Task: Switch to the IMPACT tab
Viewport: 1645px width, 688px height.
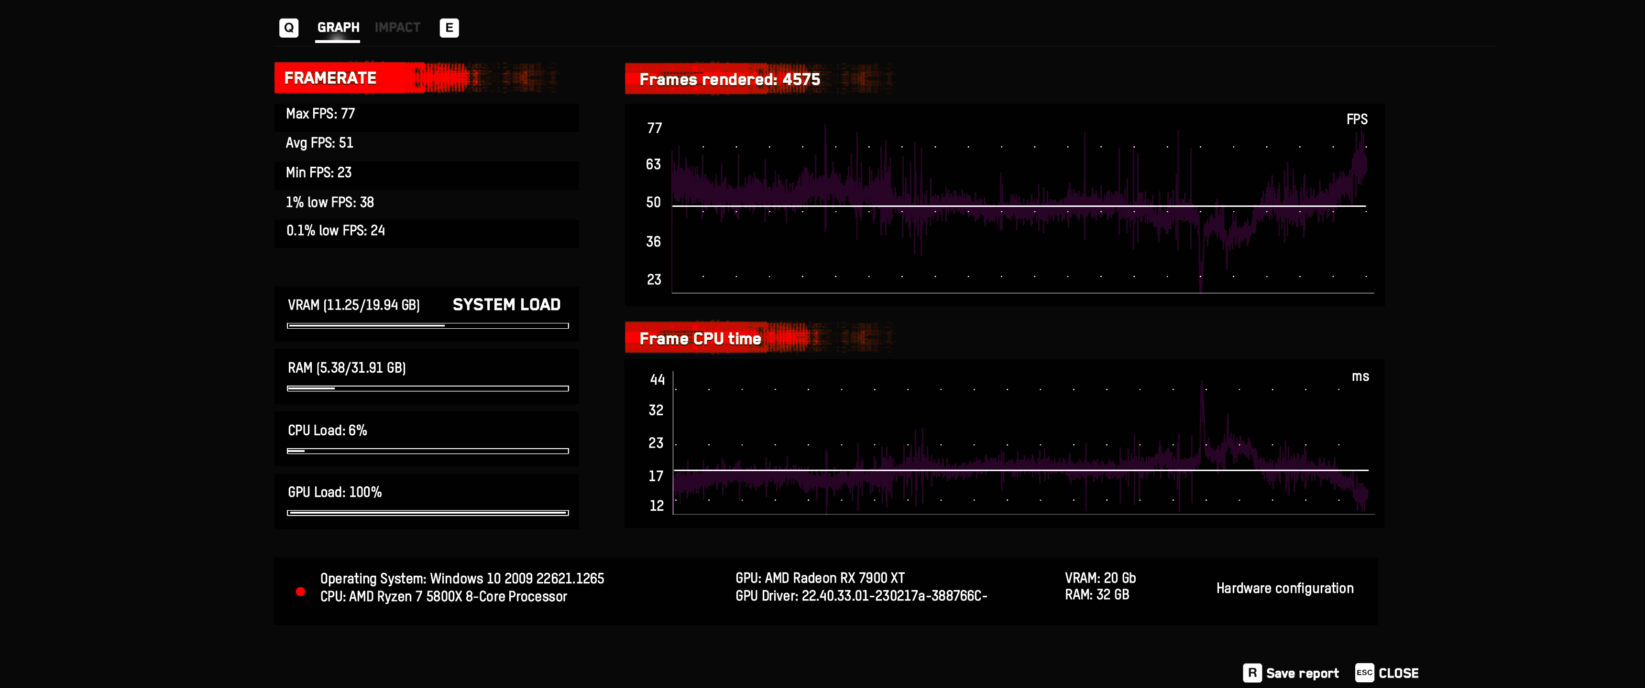Action: tap(397, 27)
